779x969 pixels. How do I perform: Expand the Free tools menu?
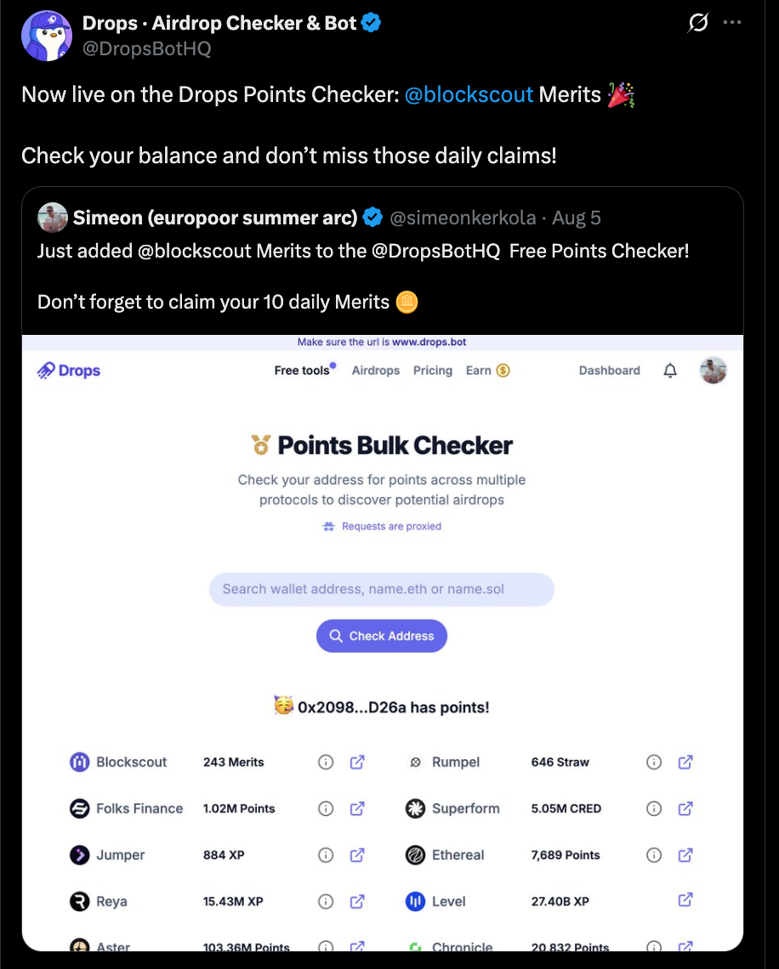tap(302, 371)
